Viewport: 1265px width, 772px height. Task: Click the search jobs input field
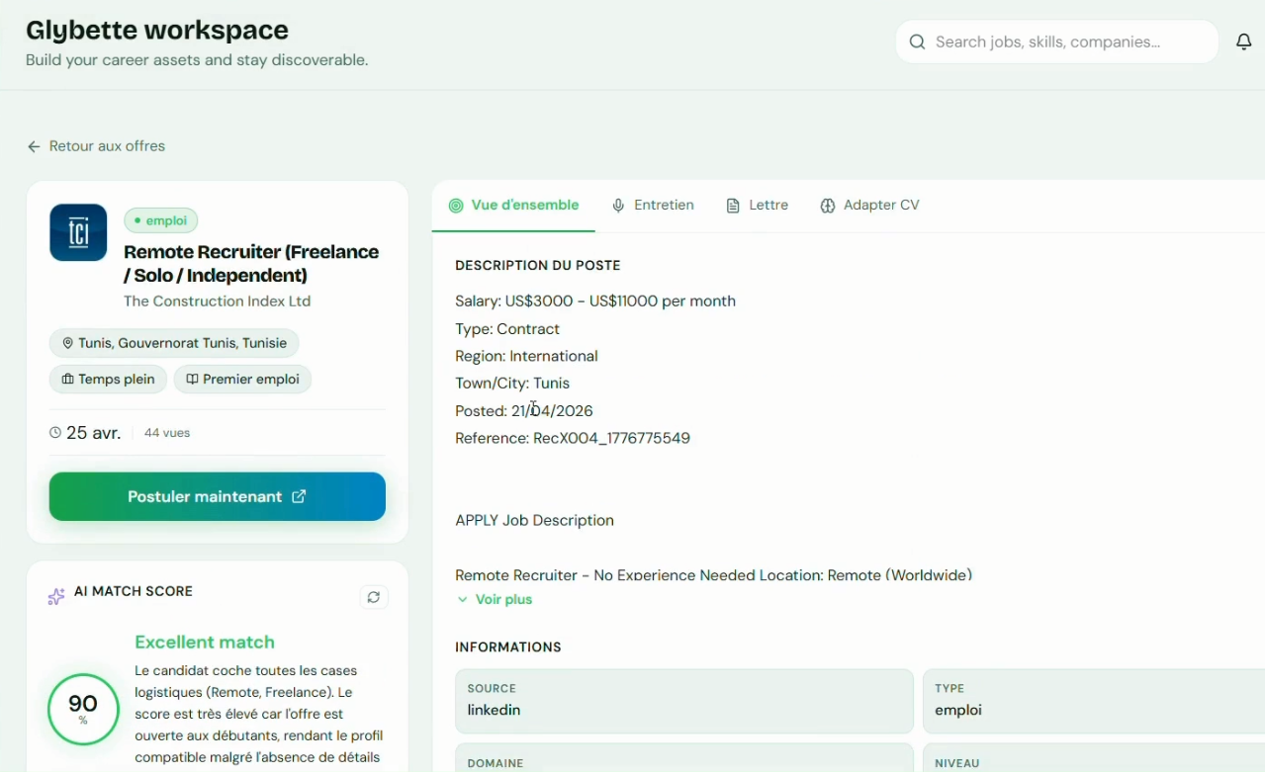coord(1057,42)
